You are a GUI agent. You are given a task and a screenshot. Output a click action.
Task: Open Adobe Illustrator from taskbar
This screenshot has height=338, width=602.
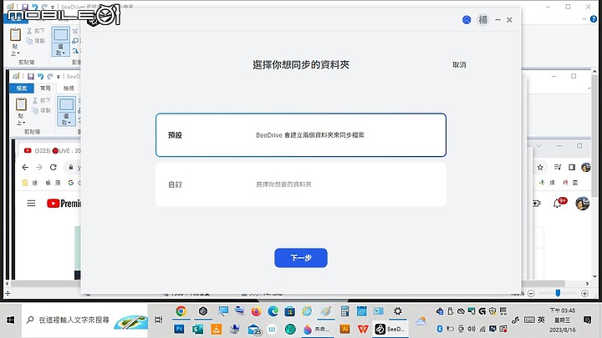pos(344,329)
